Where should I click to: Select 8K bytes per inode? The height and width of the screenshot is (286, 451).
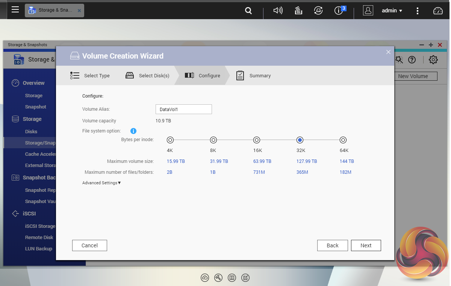point(213,140)
